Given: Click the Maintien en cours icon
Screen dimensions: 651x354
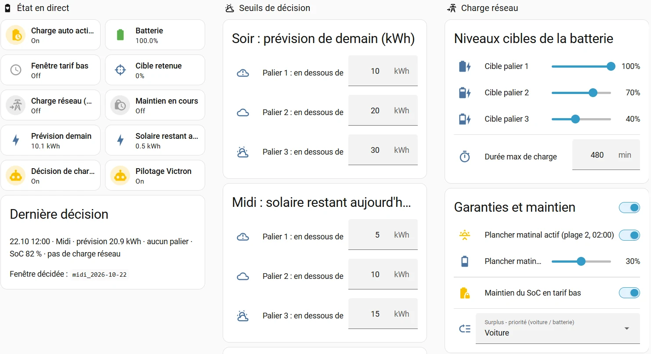Looking at the screenshot, I should tap(120, 105).
